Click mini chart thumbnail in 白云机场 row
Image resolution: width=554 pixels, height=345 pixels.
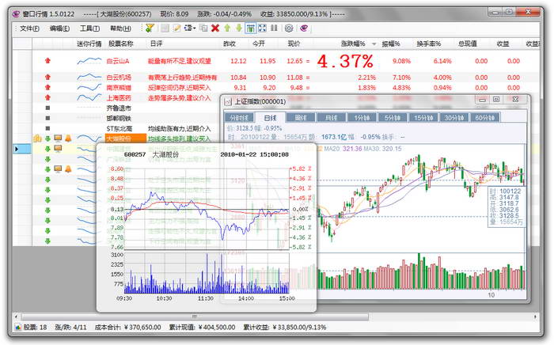point(89,77)
